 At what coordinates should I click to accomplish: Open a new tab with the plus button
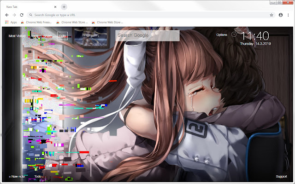pyautogui.click(x=64, y=7)
